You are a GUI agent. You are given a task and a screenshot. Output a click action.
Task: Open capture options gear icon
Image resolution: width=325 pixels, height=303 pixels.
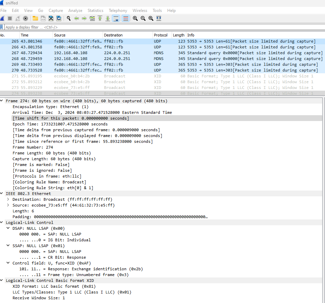(x=25, y=18)
